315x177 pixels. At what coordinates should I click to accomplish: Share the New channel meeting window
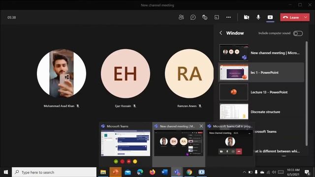pyautogui.click(x=261, y=53)
